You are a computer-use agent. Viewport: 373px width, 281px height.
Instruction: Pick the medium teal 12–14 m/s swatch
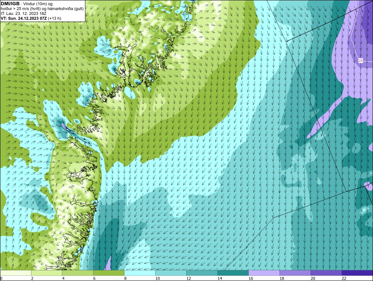[202, 273]
